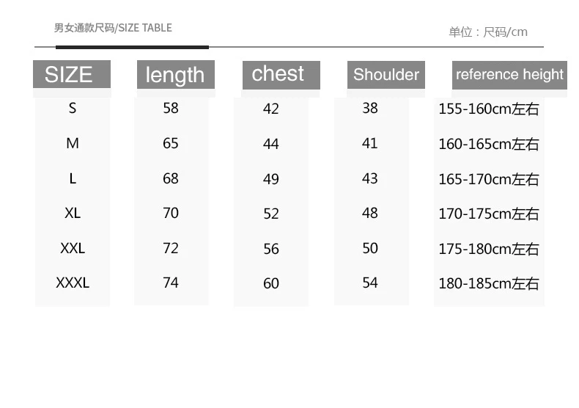Click length value 58 for size S
Image resolution: width=579 pixels, height=408 pixels.
point(171,108)
